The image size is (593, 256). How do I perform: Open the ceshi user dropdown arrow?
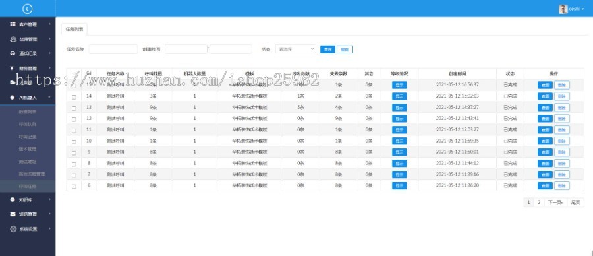583,9
